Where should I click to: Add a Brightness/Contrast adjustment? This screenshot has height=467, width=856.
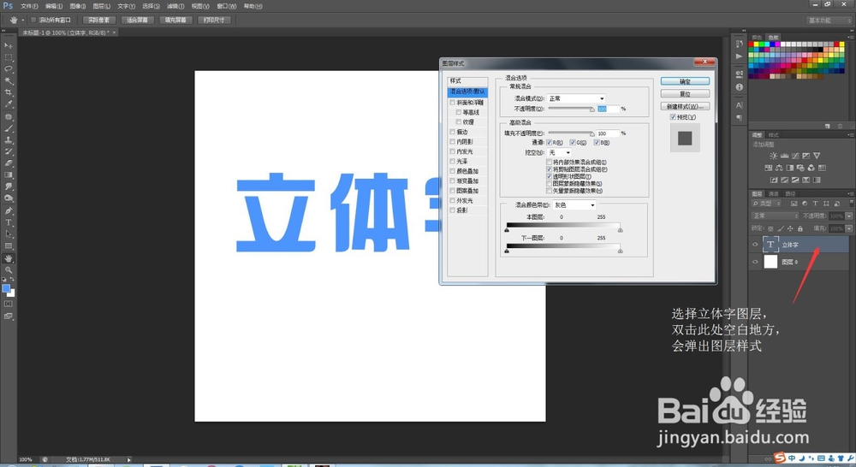773,156
